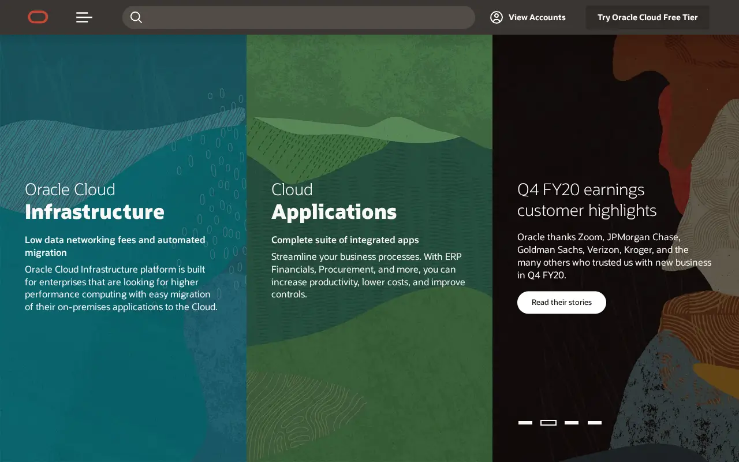The image size is (739, 462).
Task: Click Read their stories button
Action: [x=562, y=303]
